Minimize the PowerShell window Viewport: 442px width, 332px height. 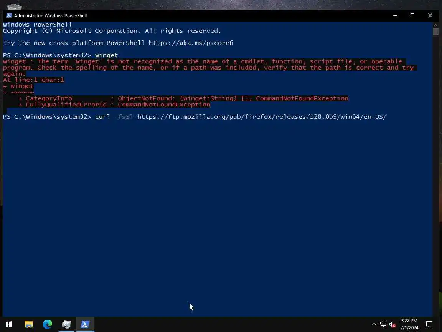point(395,15)
